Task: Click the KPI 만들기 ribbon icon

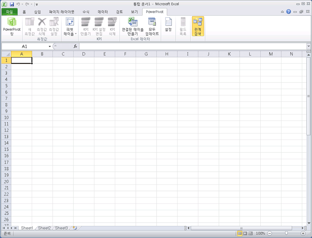Action: [x=86, y=26]
